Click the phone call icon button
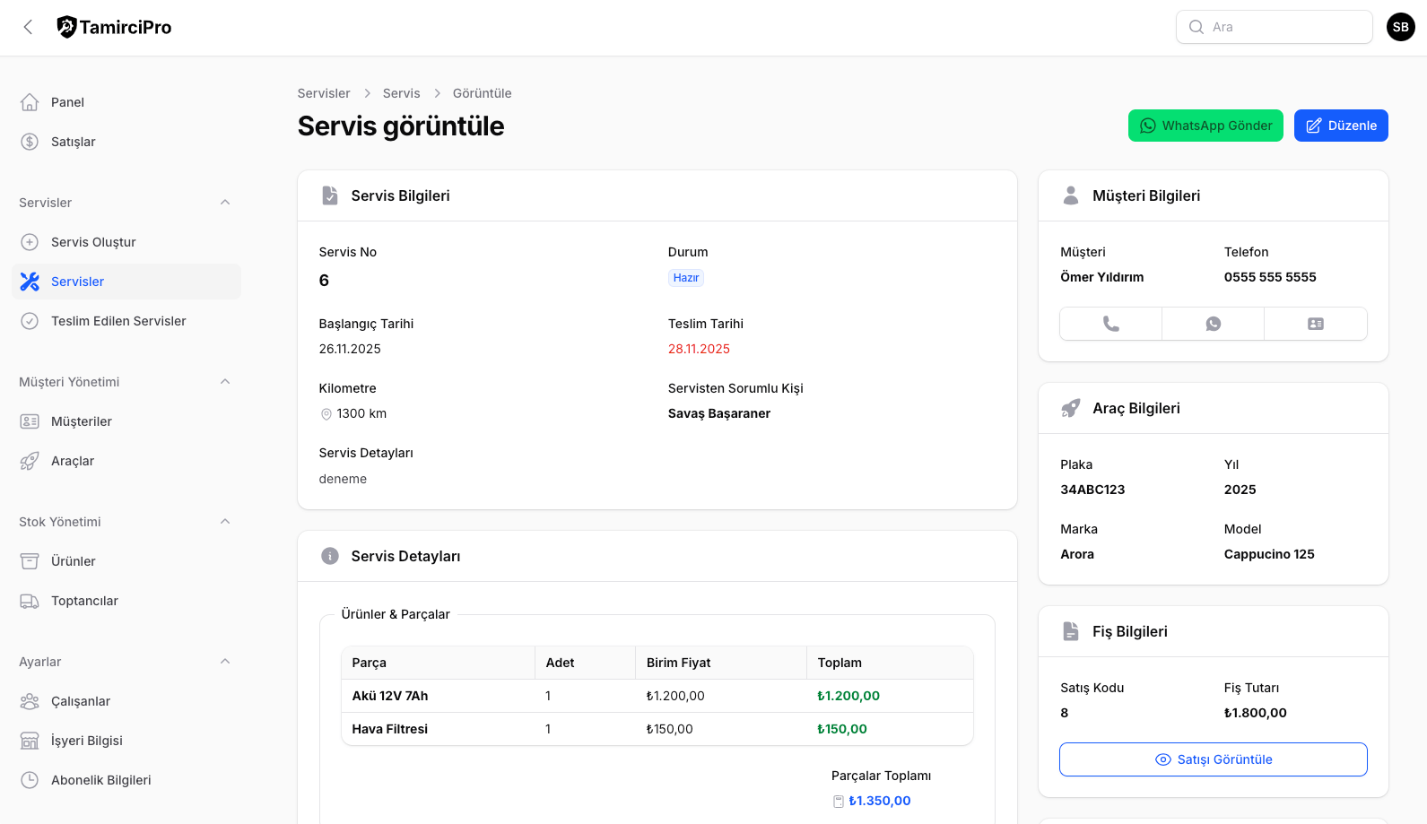 (1110, 324)
